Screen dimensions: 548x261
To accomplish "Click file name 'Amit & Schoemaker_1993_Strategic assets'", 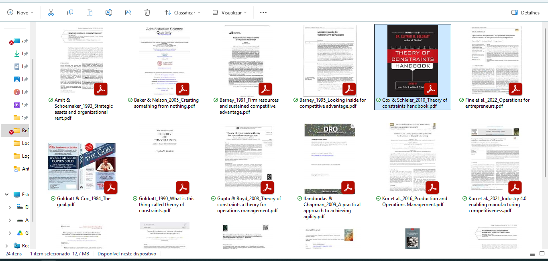I will pyautogui.click(x=84, y=109).
